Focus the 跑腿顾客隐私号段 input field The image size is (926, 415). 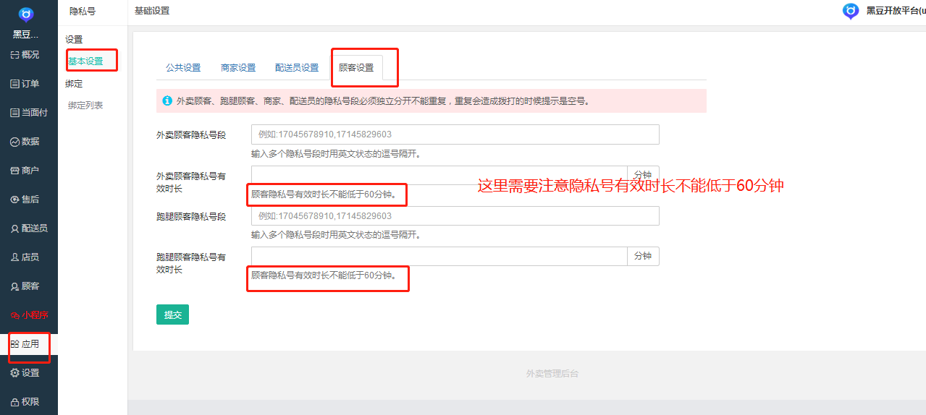click(x=455, y=216)
